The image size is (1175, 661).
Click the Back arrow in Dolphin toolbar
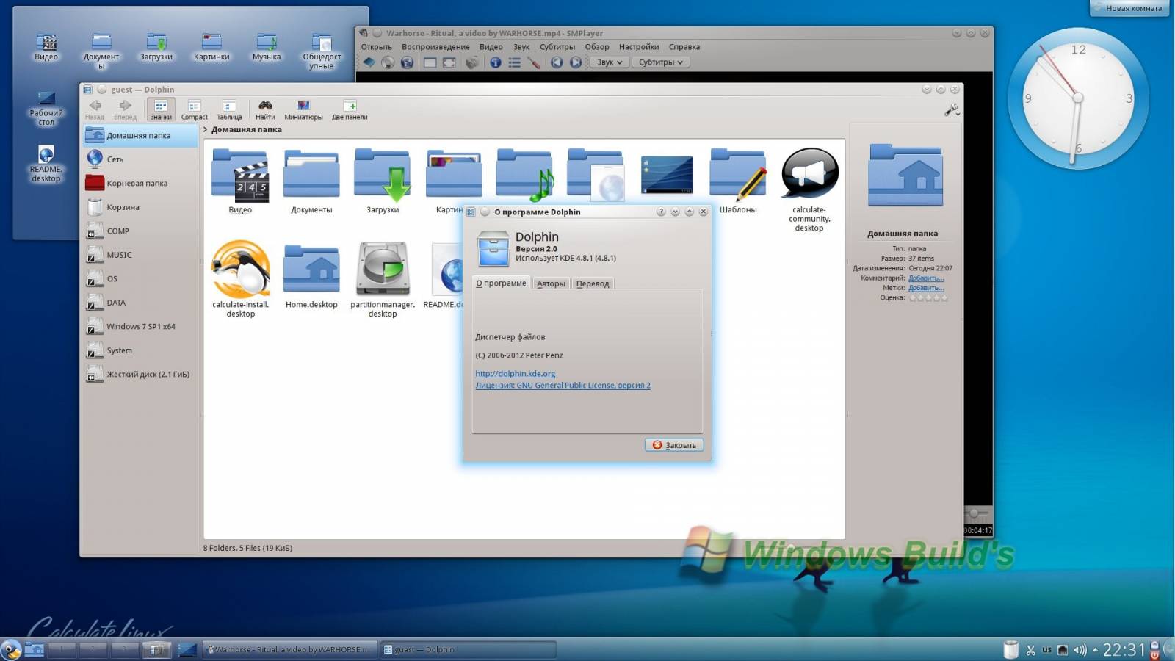(x=95, y=109)
